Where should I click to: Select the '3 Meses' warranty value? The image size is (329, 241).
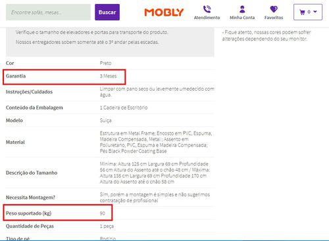coord(108,76)
